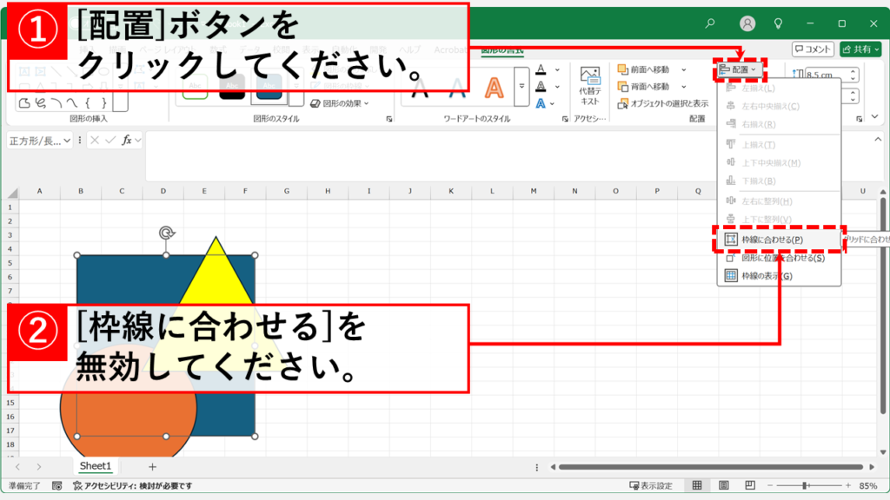Screen dimensions: 890x500
Task: Toggle 図形に位置を合わせる(S) snap to shape
Action: (x=779, y=258)
